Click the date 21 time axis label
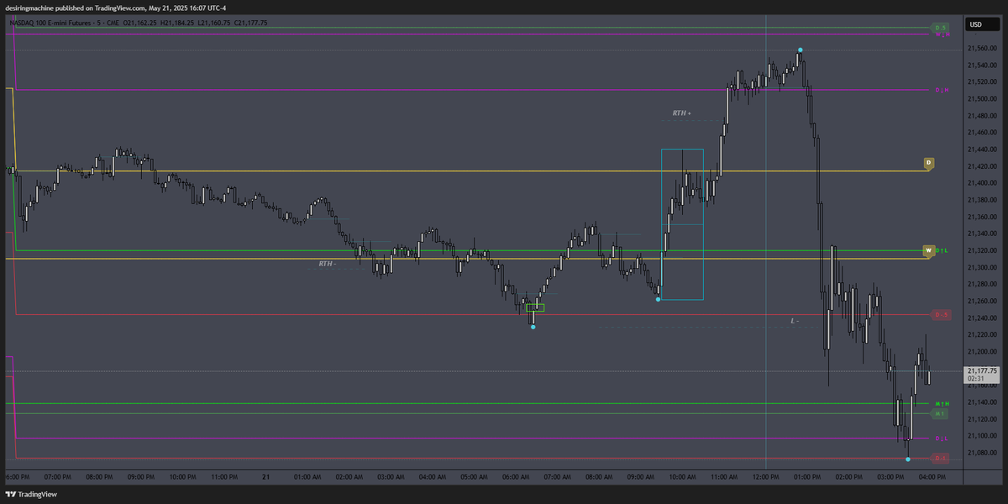This screenshot has width=1008, height=504. [265, 477]
